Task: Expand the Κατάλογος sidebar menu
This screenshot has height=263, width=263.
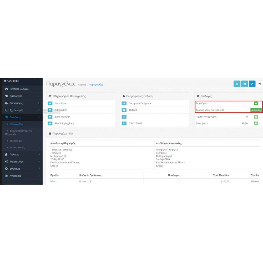Action: pos(22,96)
